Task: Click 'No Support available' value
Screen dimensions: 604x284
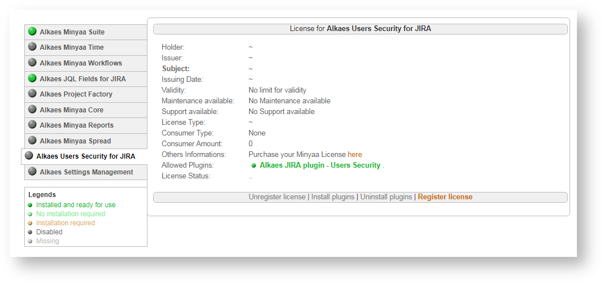Action: point(281,112)
